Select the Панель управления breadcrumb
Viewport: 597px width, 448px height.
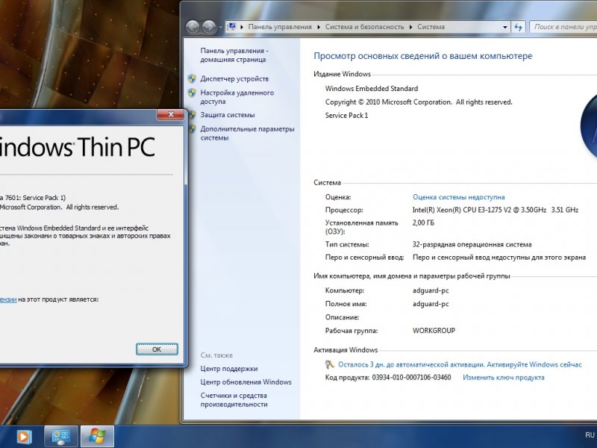click(x=280, y=27)
